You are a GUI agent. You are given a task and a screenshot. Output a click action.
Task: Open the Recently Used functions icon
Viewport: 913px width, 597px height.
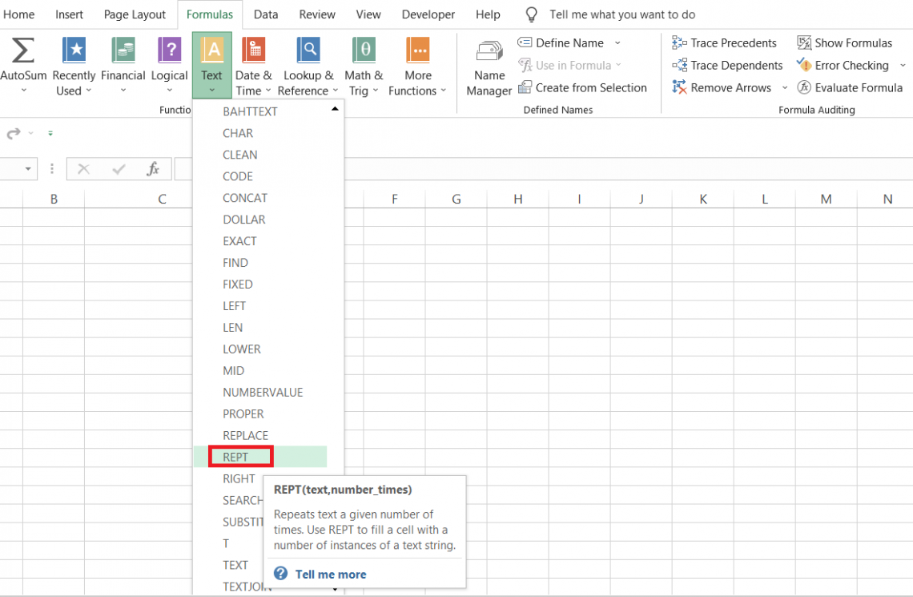pos(74,50)
